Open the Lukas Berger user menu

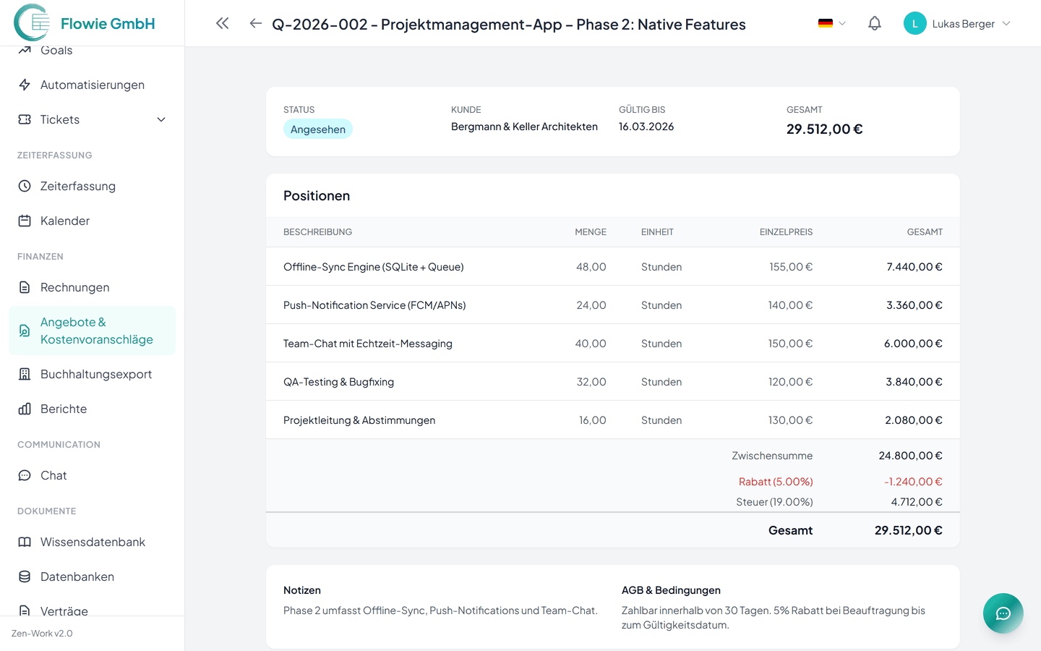click(957, 24)
